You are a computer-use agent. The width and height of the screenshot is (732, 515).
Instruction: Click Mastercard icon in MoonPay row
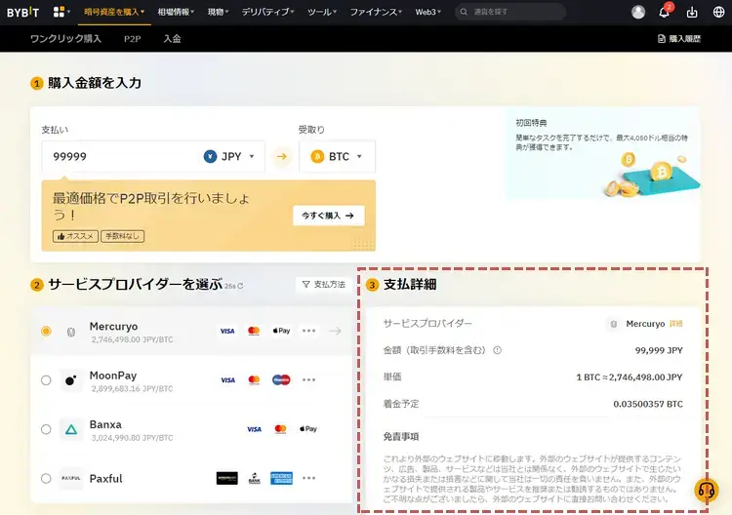click(254, 380)
